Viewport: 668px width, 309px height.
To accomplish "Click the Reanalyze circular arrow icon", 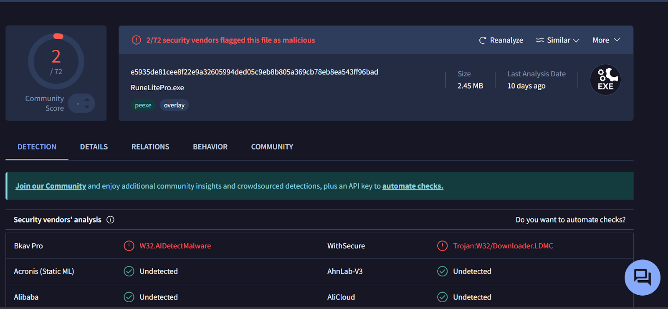I will [x=483, y=40].
